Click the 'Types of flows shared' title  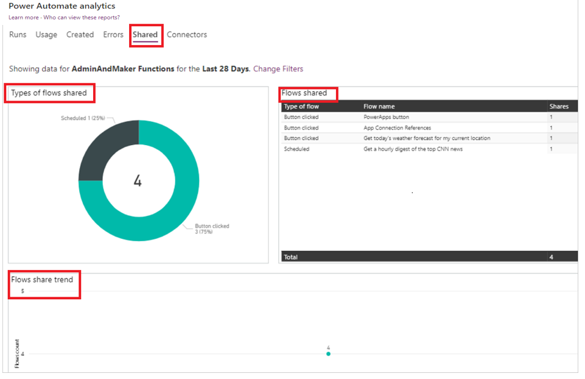click(49, 93)
